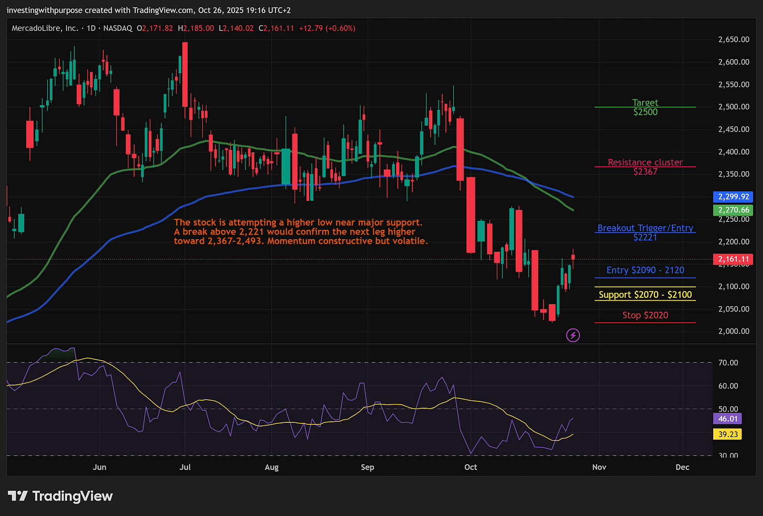
Task: Click the 2,000.00 price axis label
Action: pyautogui.click(x=734, y=331)
